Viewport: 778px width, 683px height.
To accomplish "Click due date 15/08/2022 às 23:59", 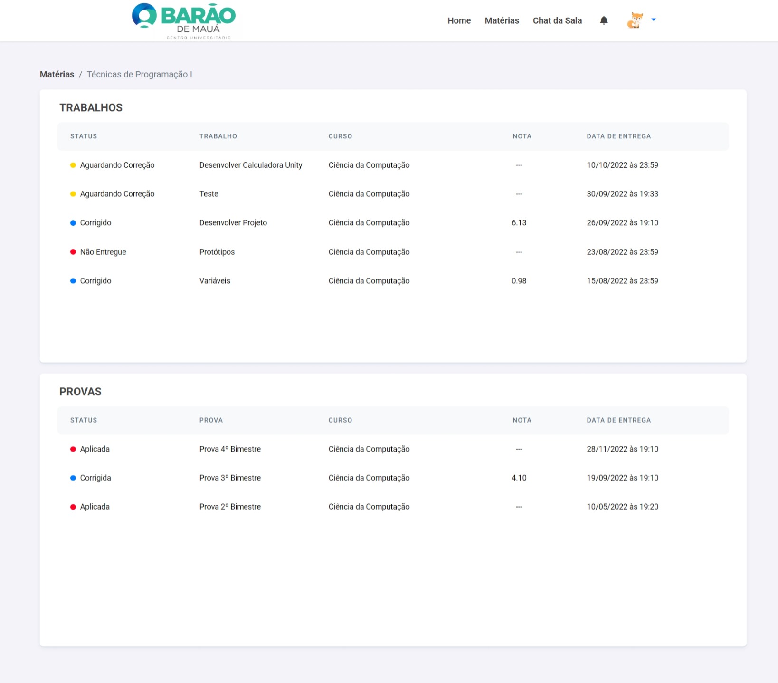I will click(622, 281).
